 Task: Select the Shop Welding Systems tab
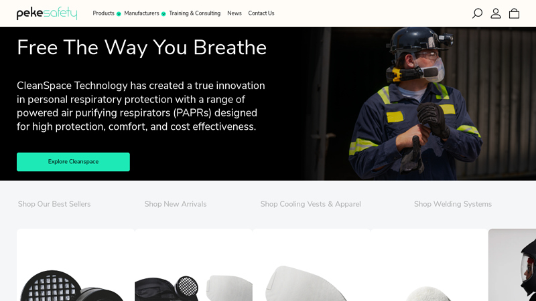tap(453, 204)
